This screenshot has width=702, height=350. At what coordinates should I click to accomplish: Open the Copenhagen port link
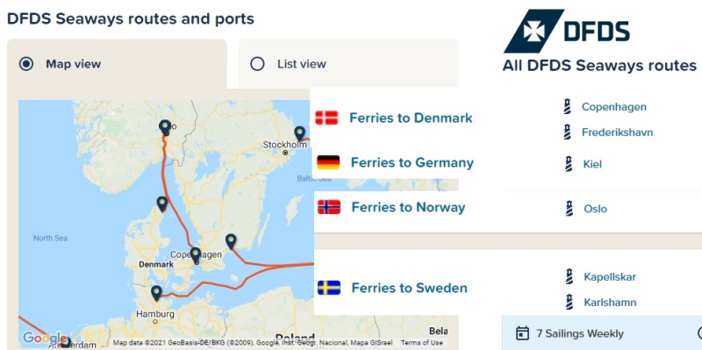click(613, 107)
